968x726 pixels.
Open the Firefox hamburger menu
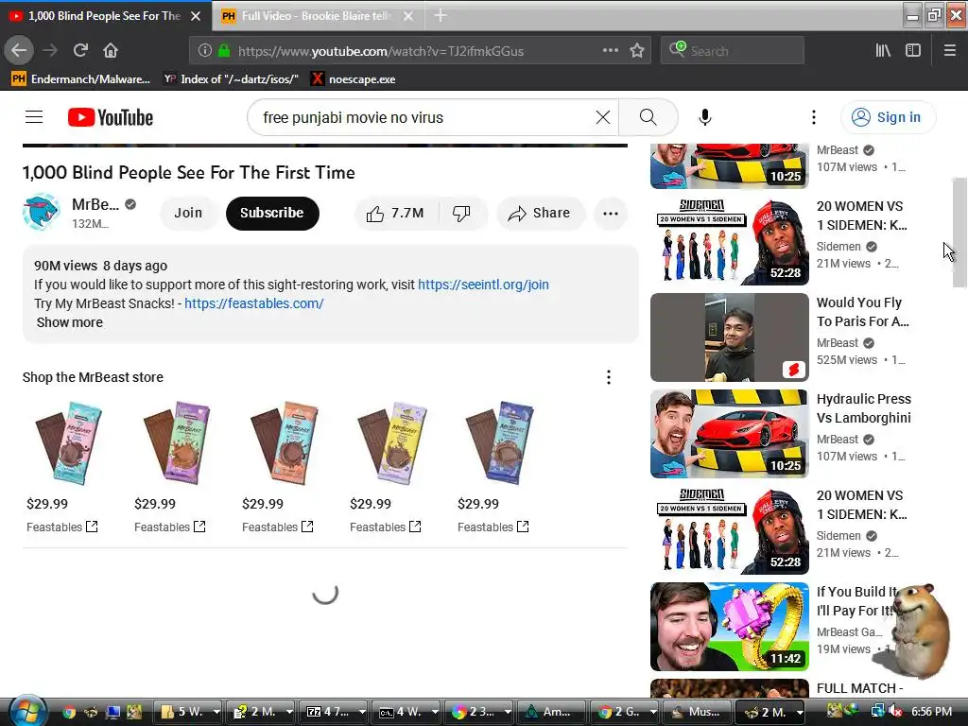[949, 51]
